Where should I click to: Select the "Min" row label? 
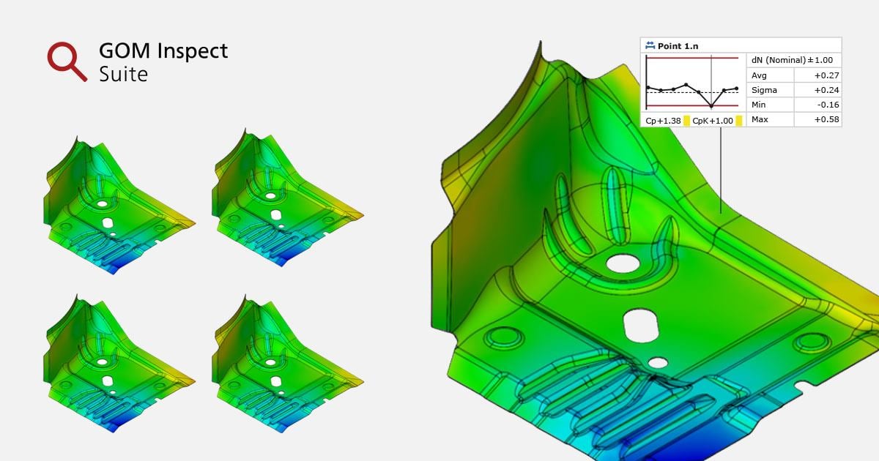click(759, 105)
